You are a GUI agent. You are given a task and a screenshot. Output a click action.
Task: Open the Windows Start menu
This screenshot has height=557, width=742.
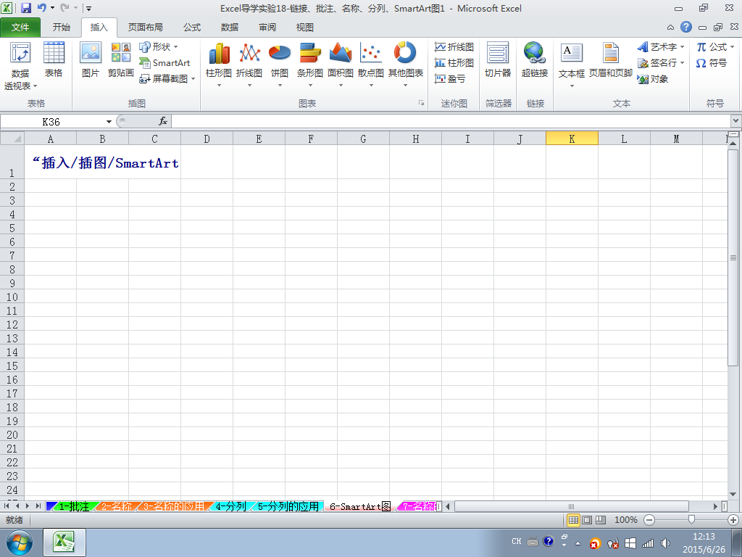coord(20,542)
